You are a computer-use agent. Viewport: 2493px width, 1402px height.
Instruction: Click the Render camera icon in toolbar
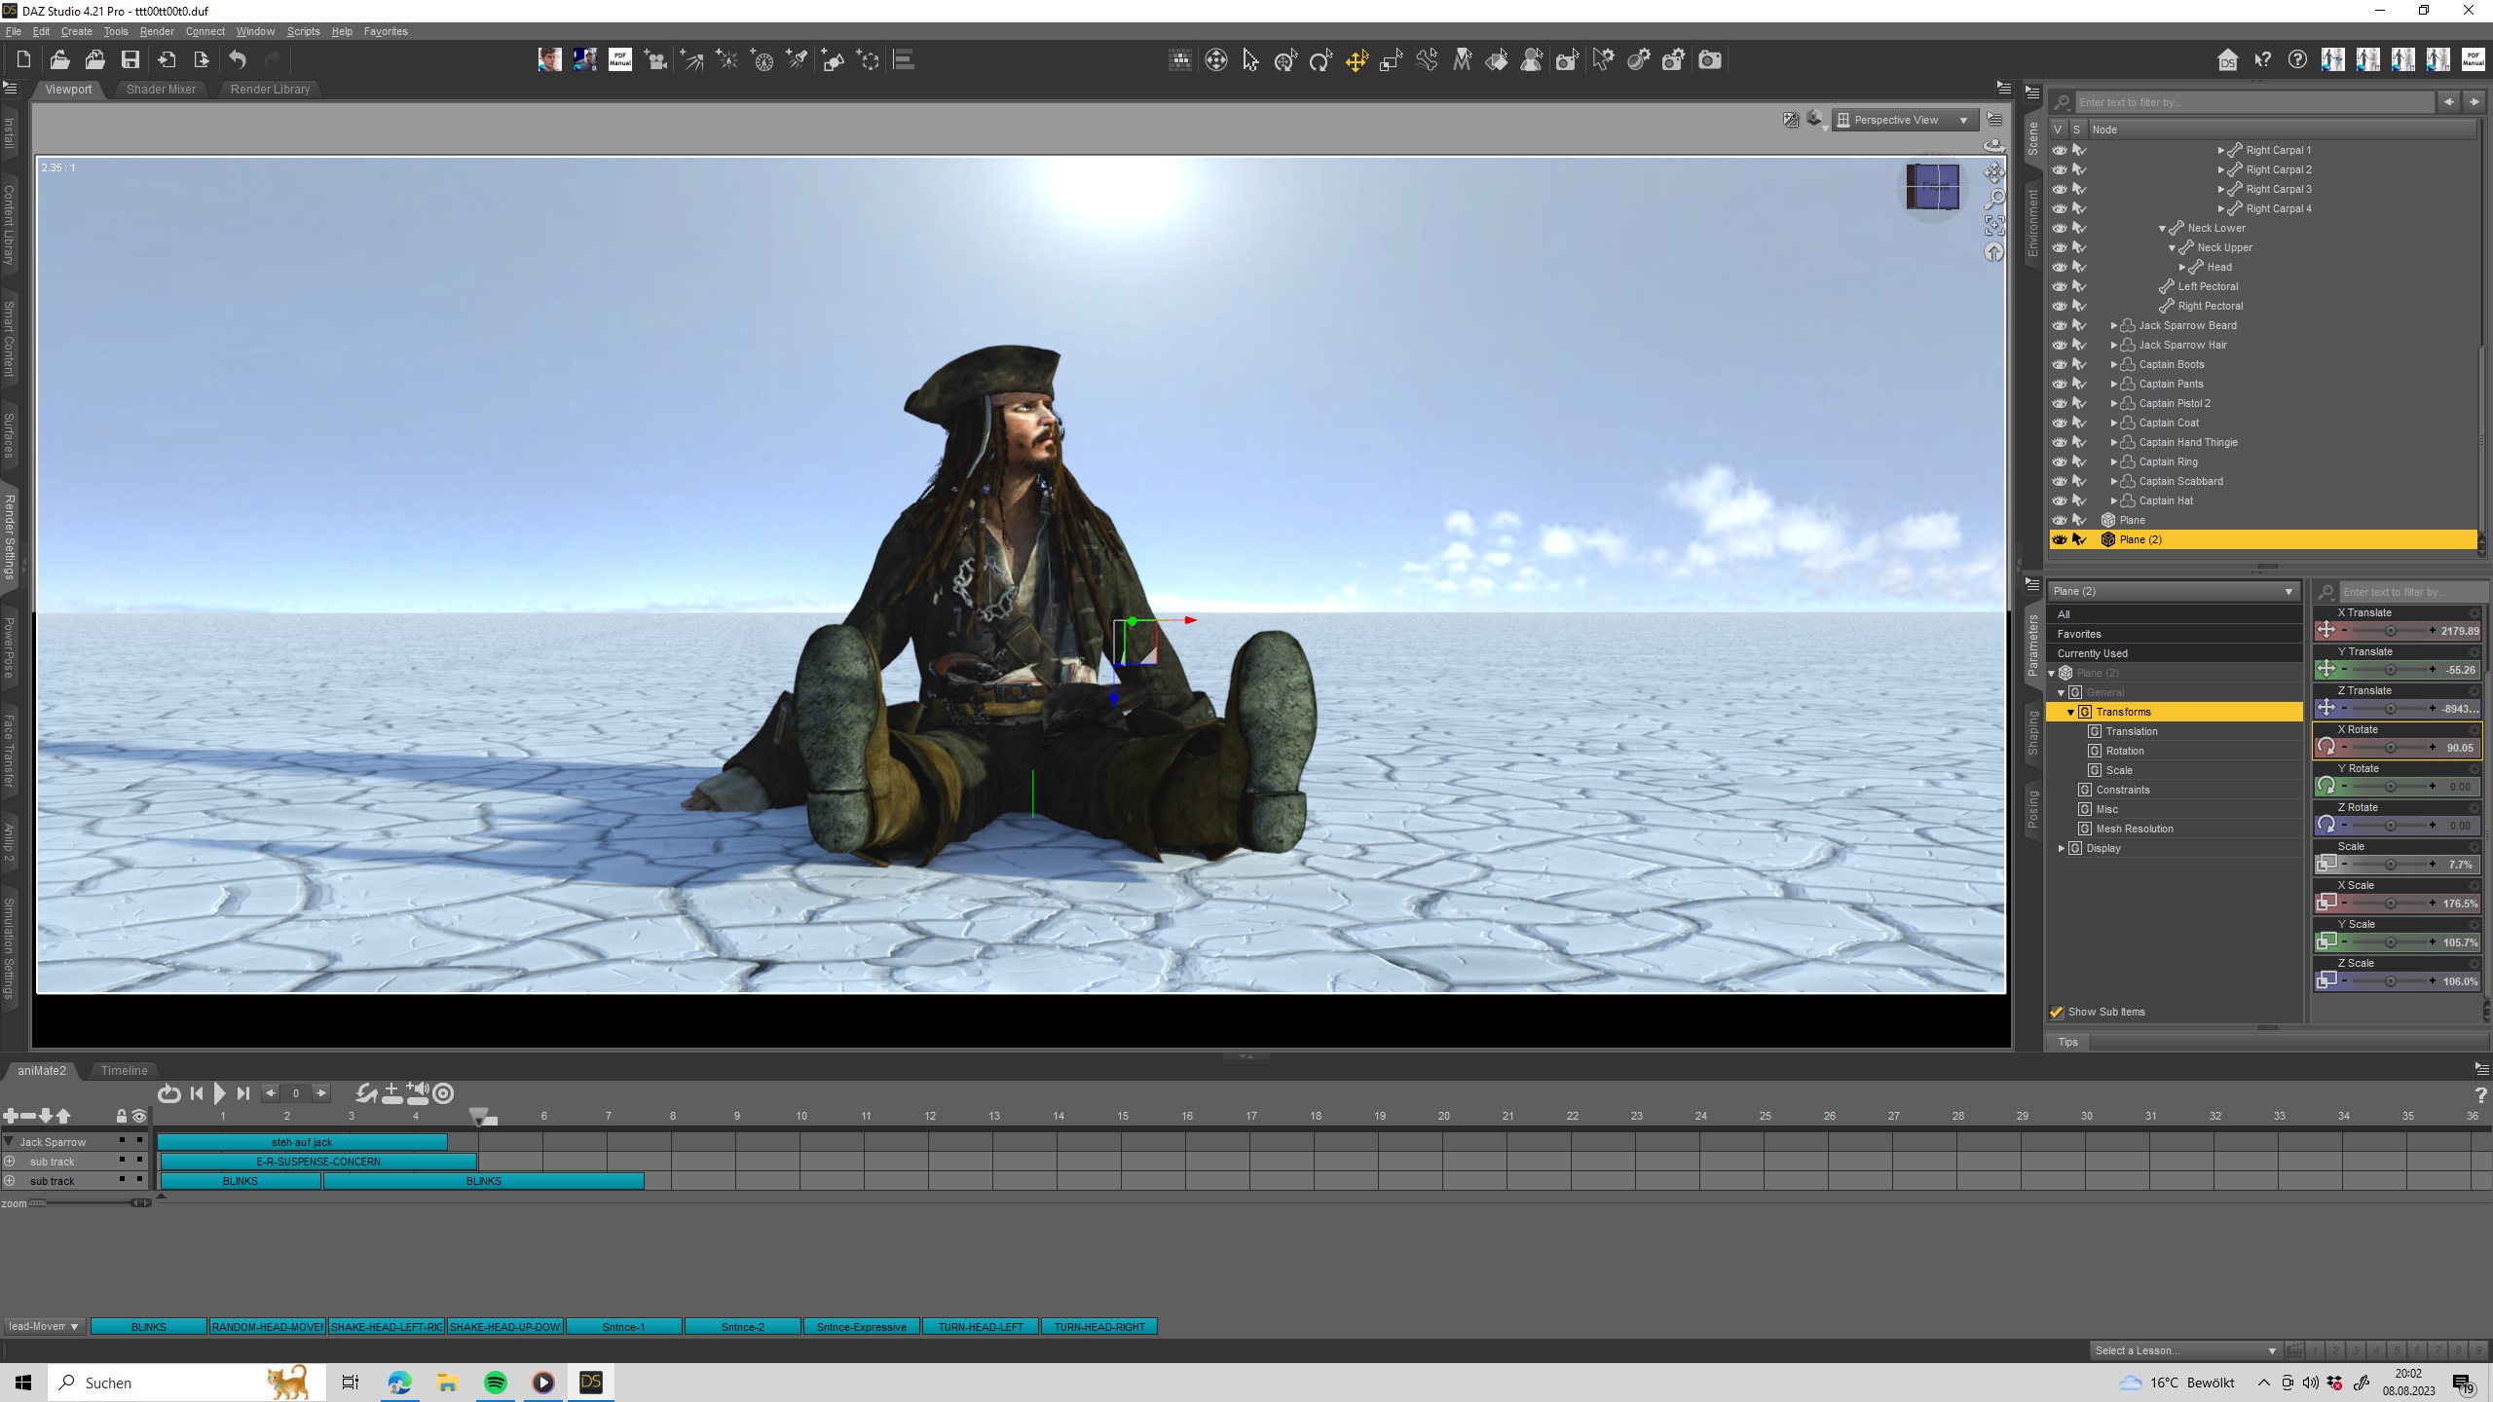click(x=1709, y=60)
